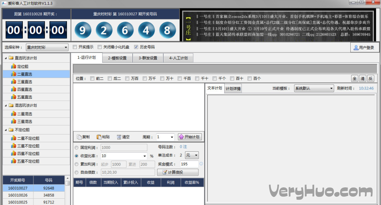381x205 pixels.
Task: Check the 千十 position checkbox
Action: [197, 78]
